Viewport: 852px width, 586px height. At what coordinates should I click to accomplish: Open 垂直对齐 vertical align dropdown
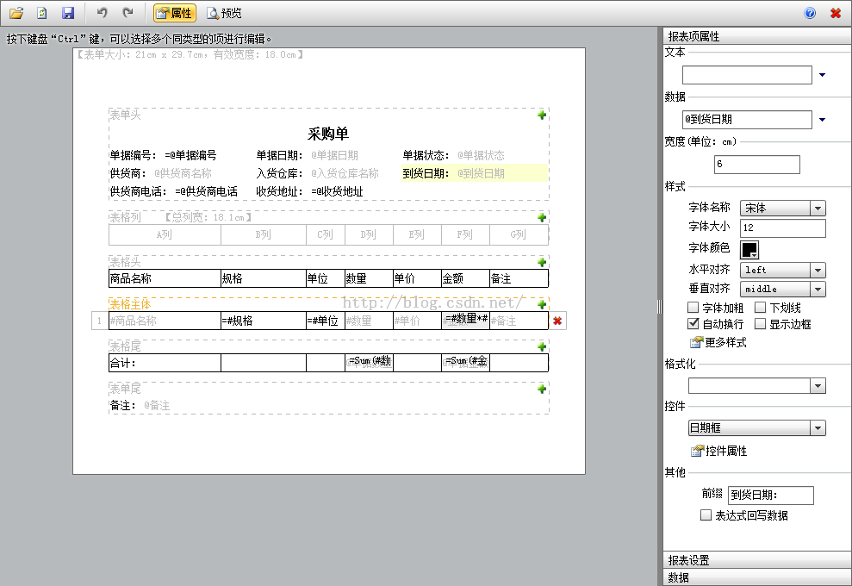tap(818, 290)
